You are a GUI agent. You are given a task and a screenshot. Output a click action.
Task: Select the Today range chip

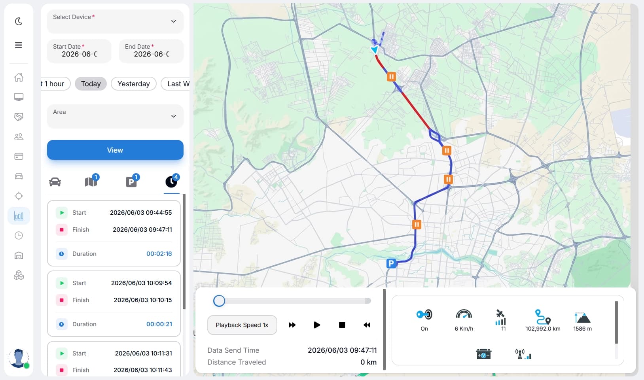coord(91,84)
